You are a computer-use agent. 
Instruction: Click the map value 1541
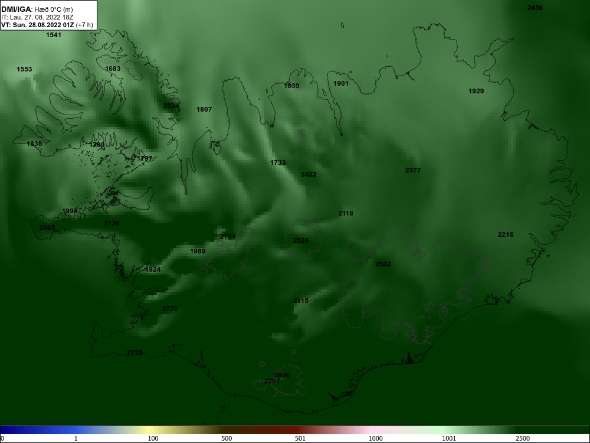click(54, 35)
